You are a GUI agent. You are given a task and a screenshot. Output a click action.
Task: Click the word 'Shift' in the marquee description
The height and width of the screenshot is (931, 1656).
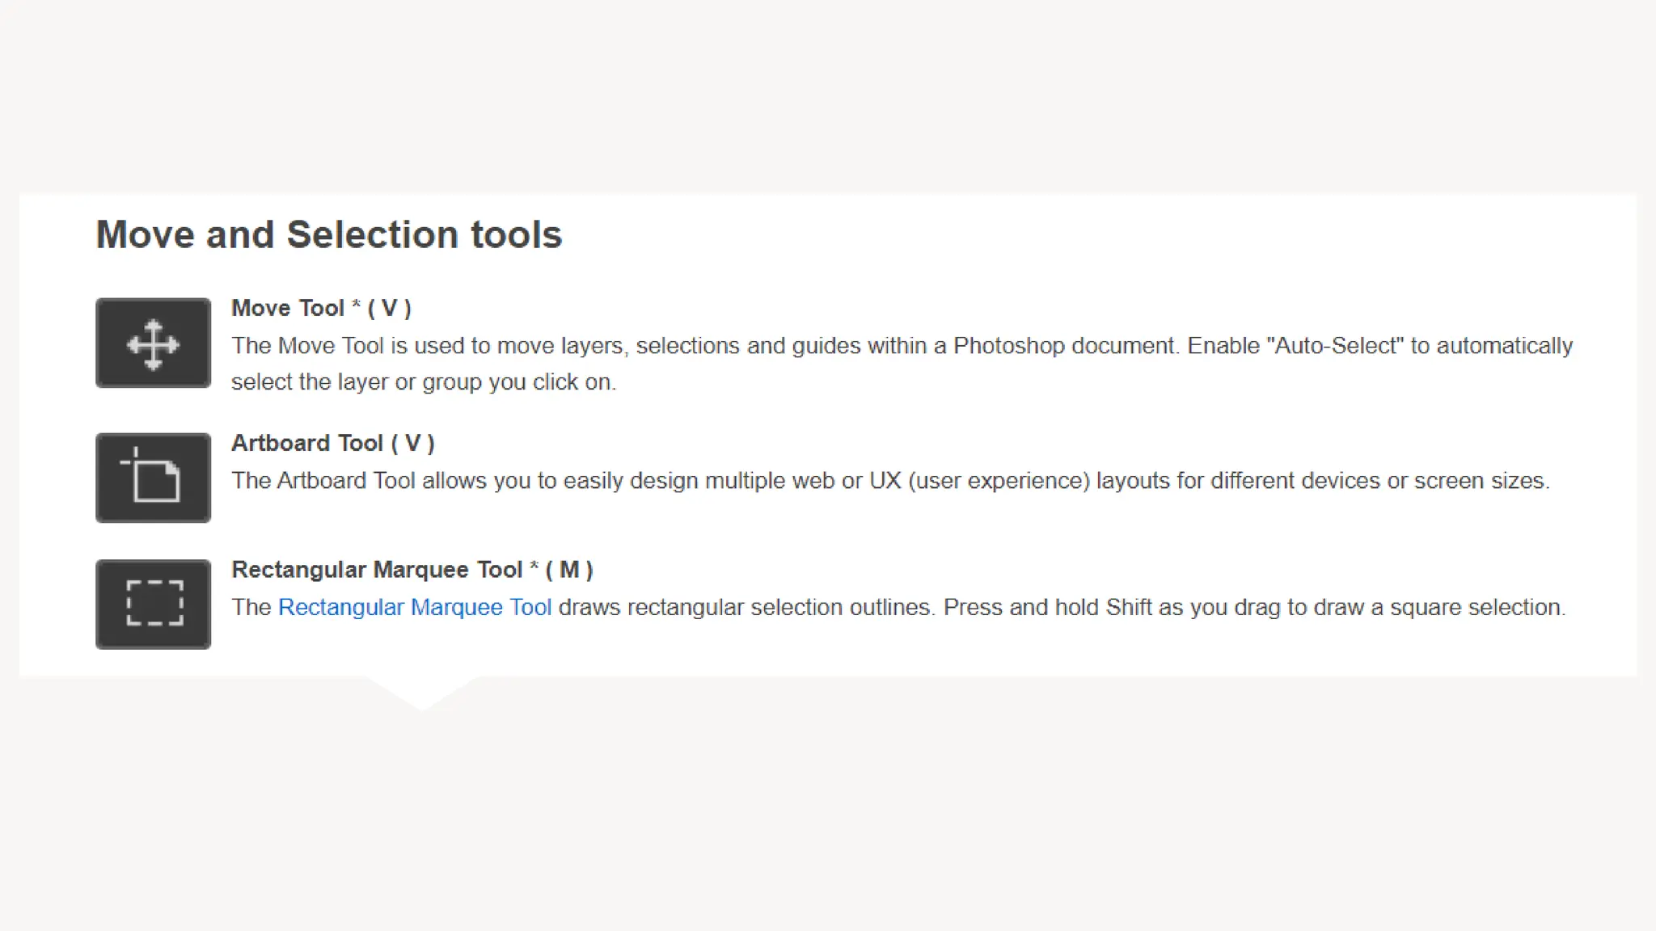click(1128, 607)
